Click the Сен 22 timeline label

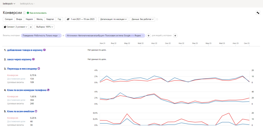(x=168, y=43)
